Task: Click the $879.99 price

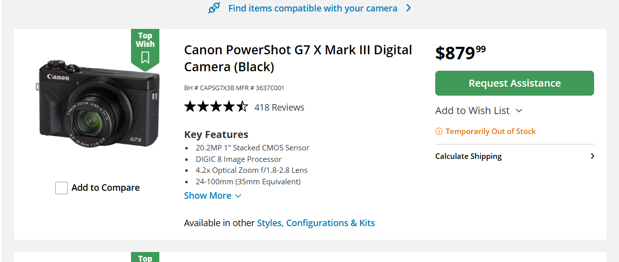Action: coord(460,52)
